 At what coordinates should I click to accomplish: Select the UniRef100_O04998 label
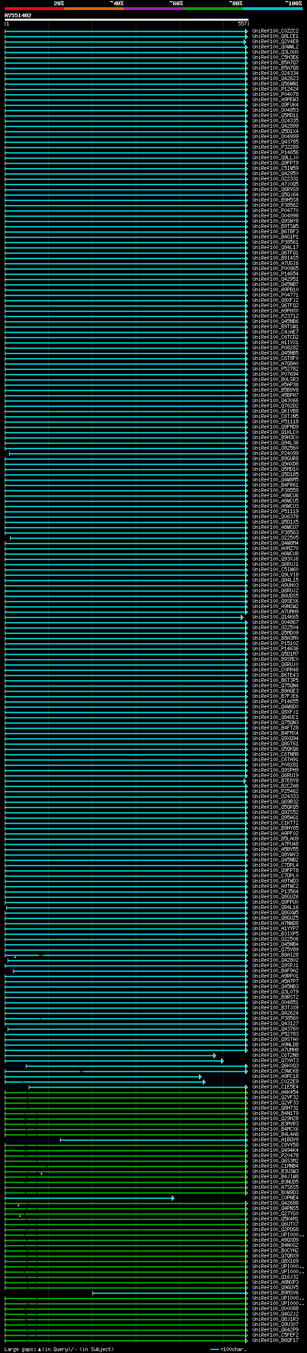pyautogui.click(x=275, y=216)
